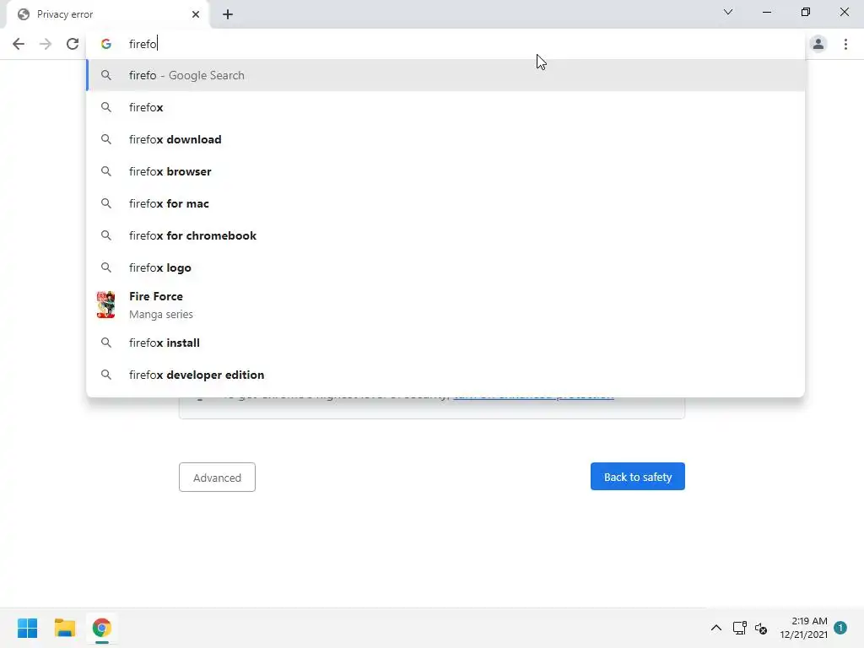The image size is (864, 648).
Task: Close the Privacy error tab
Action: pyautogui.click(x=196, y=14)
